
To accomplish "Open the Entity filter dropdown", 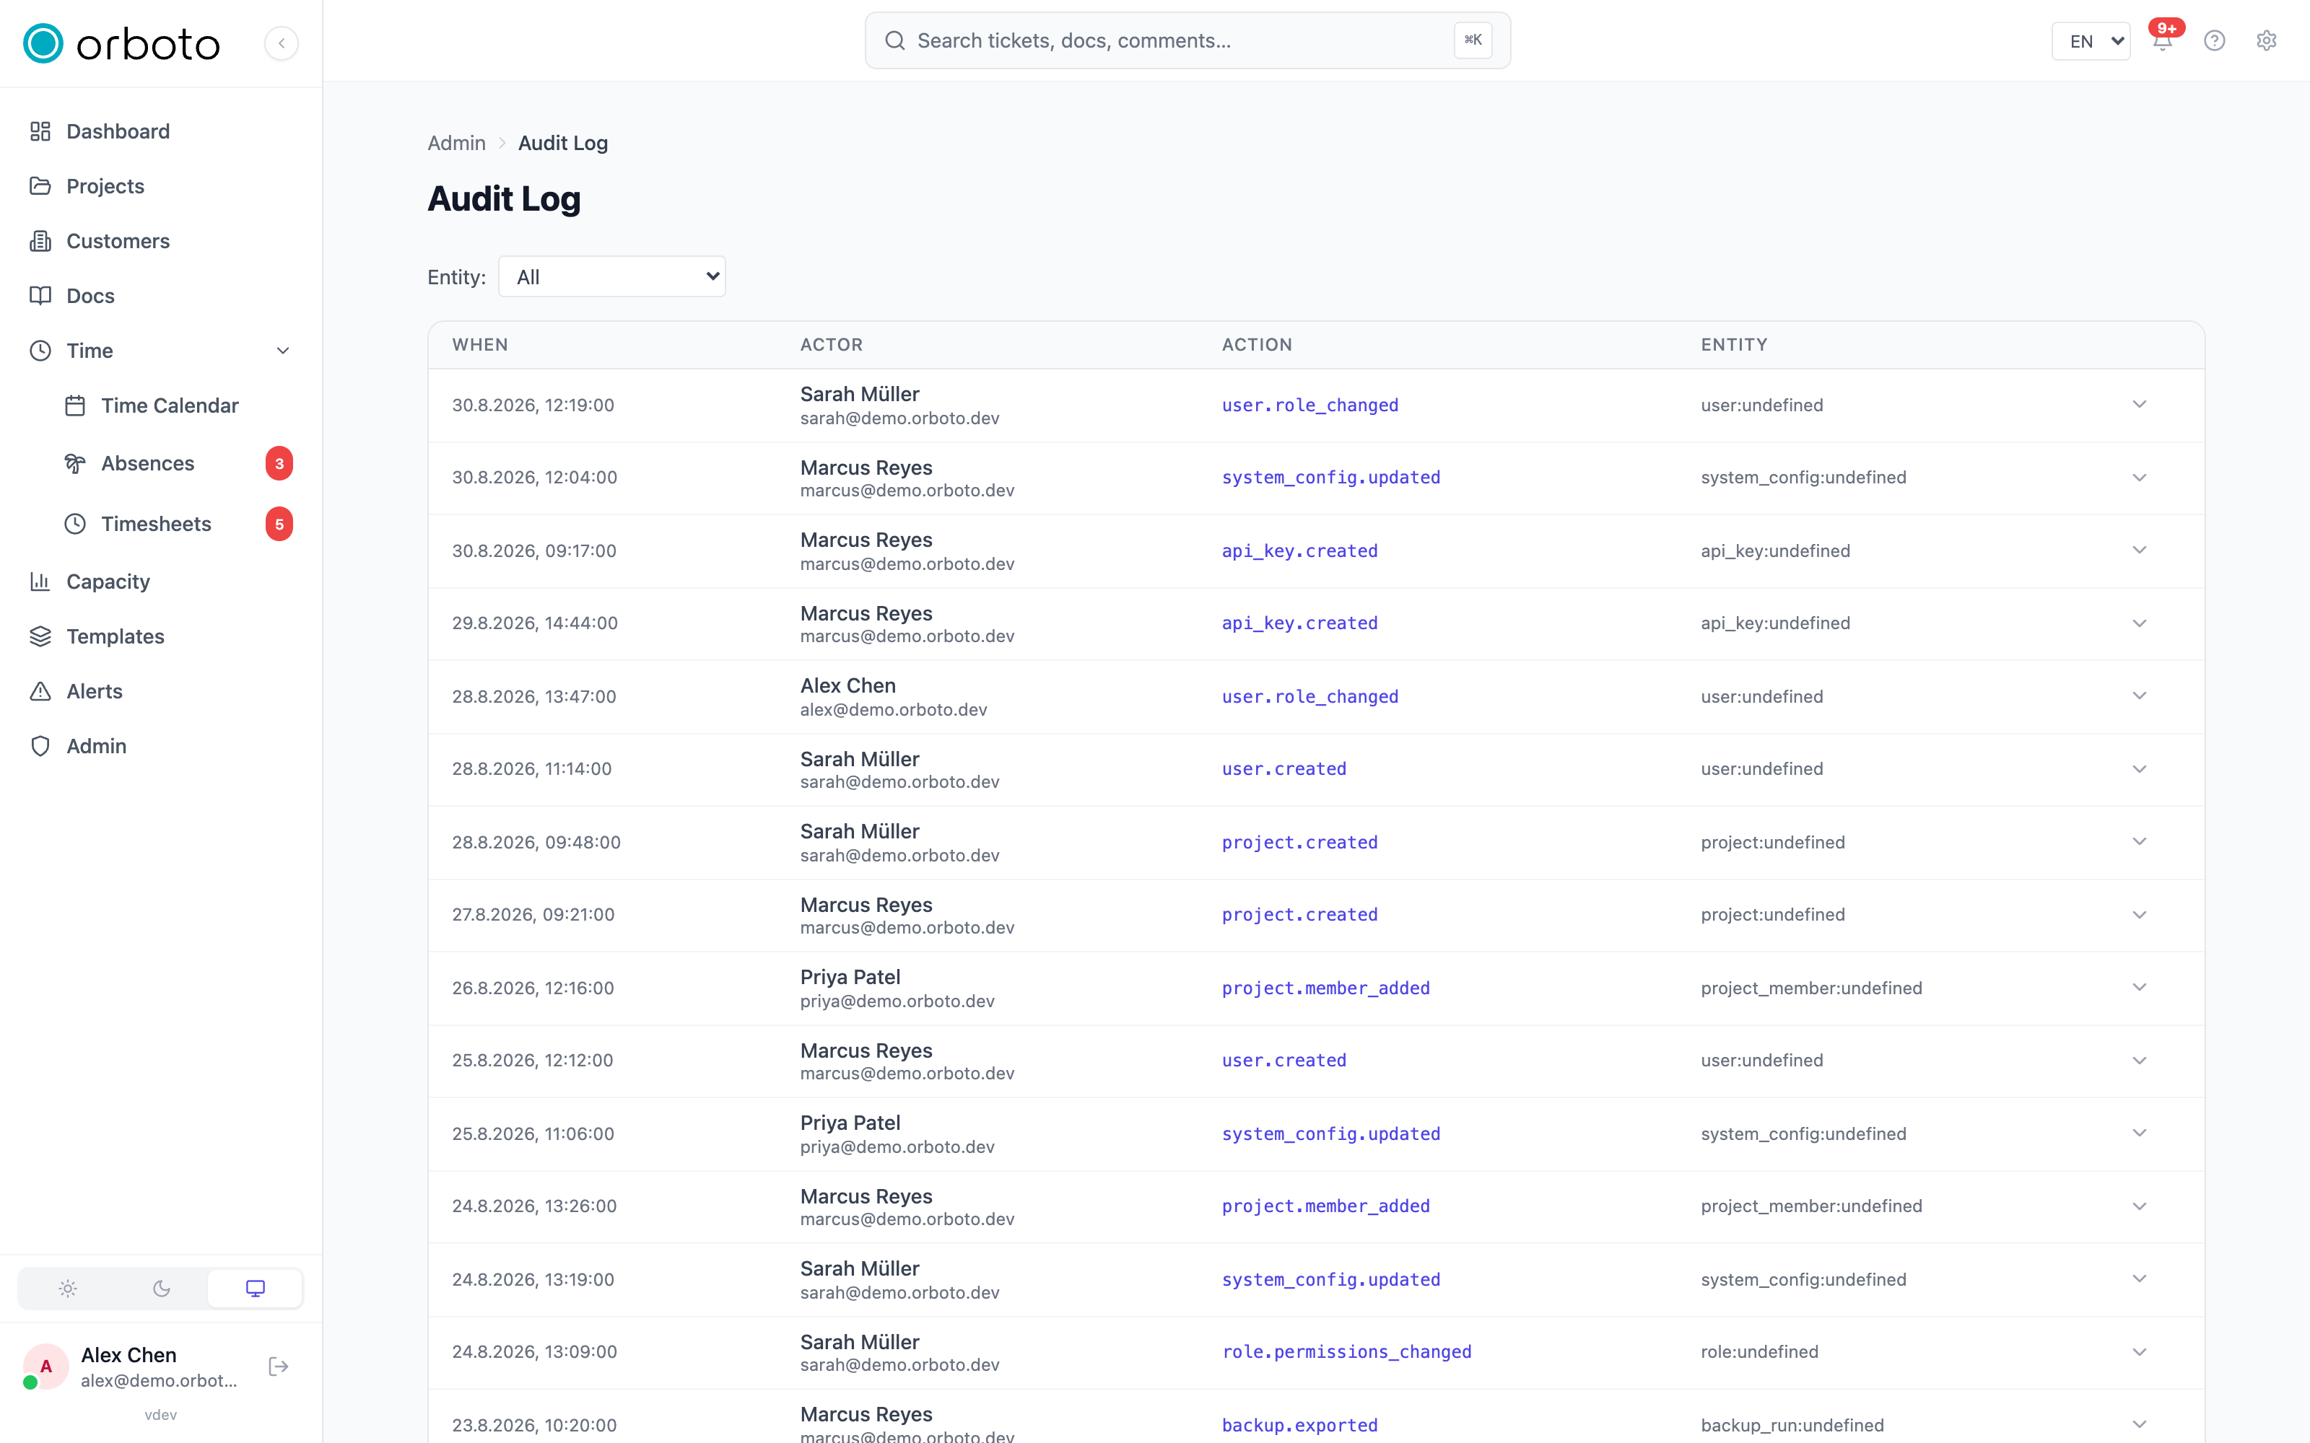I will pos(612,277).
